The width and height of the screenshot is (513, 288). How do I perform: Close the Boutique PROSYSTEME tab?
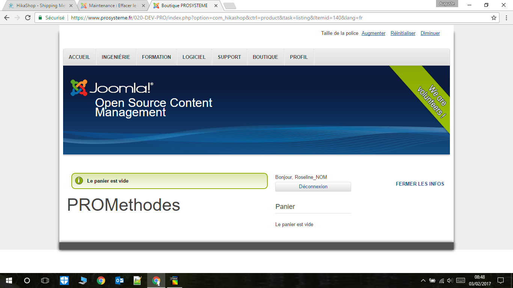pyautogui.click(x=215, y=6)
